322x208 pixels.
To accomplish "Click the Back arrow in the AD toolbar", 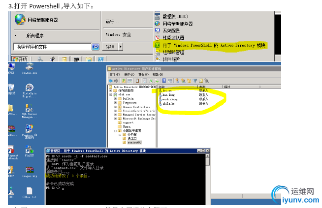I will (111, 81).
